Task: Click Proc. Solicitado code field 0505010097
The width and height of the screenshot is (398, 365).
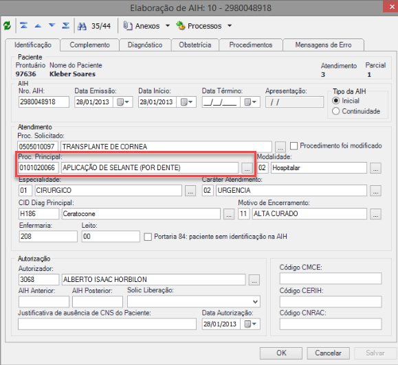Action: 38,147
